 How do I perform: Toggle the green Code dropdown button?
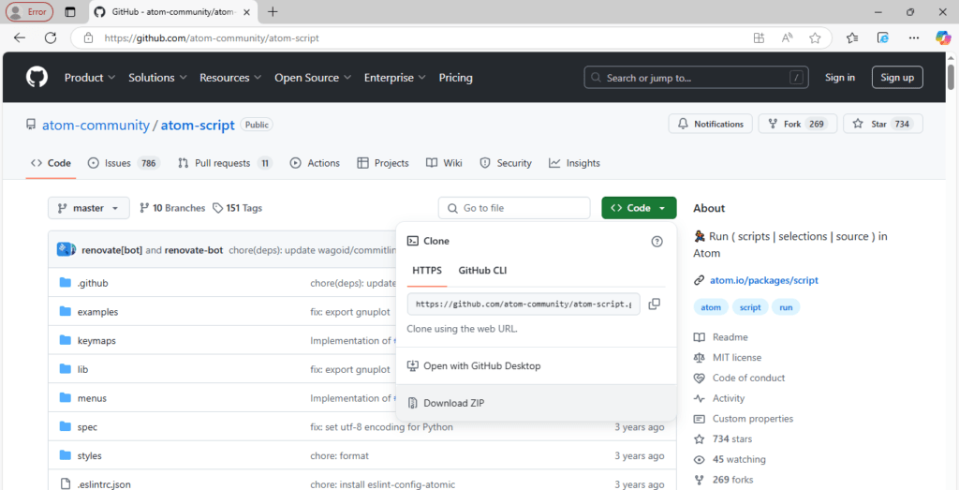(639, 208)
